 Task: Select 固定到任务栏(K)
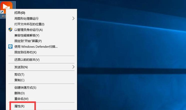(25, 52)
